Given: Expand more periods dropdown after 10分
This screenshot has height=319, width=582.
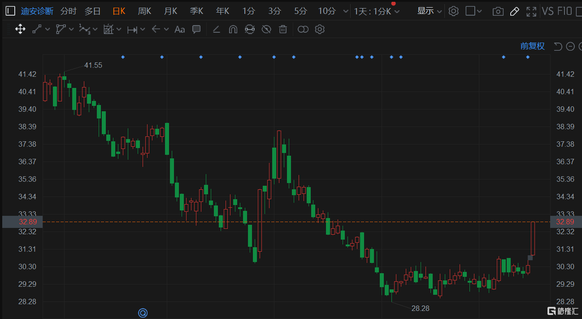Looking at the screenshot, I should pos(345,11).
